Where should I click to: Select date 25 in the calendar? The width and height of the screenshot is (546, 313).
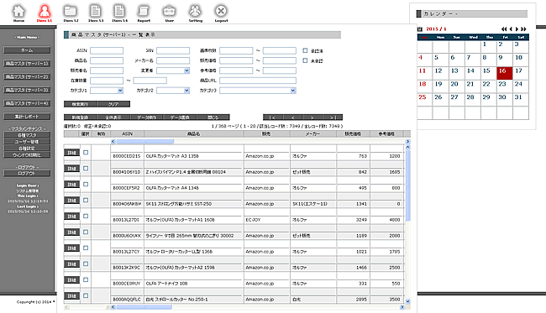[424, 100]
